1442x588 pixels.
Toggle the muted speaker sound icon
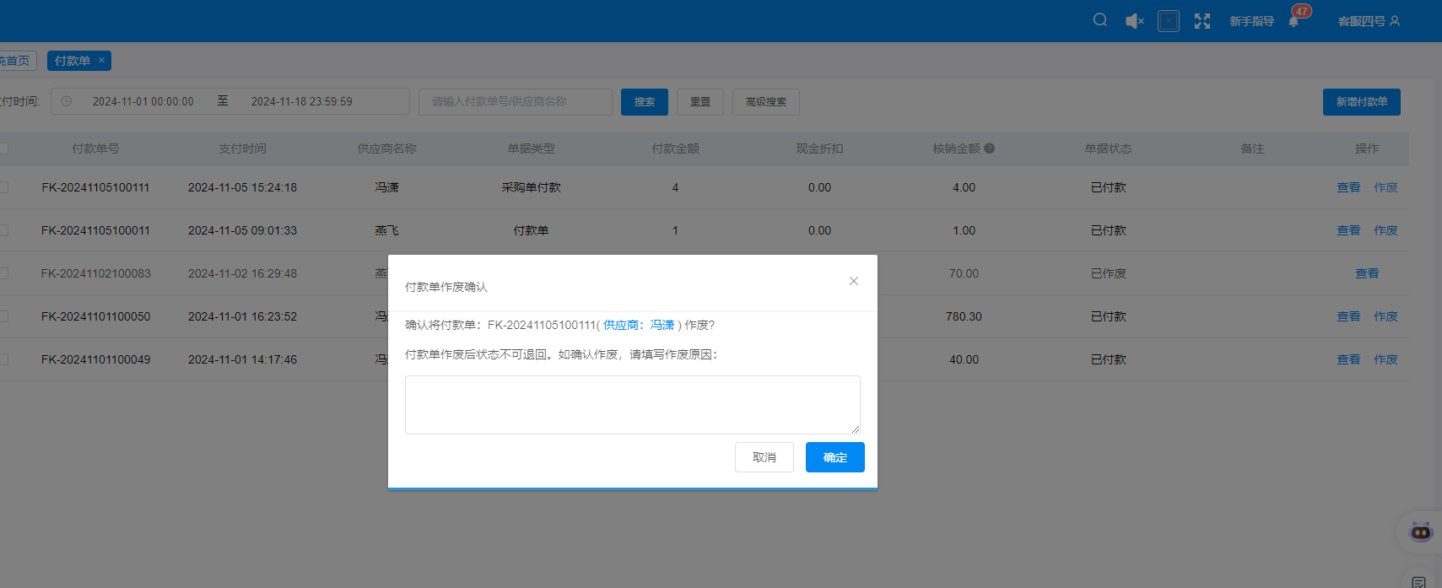(1134, 21)
